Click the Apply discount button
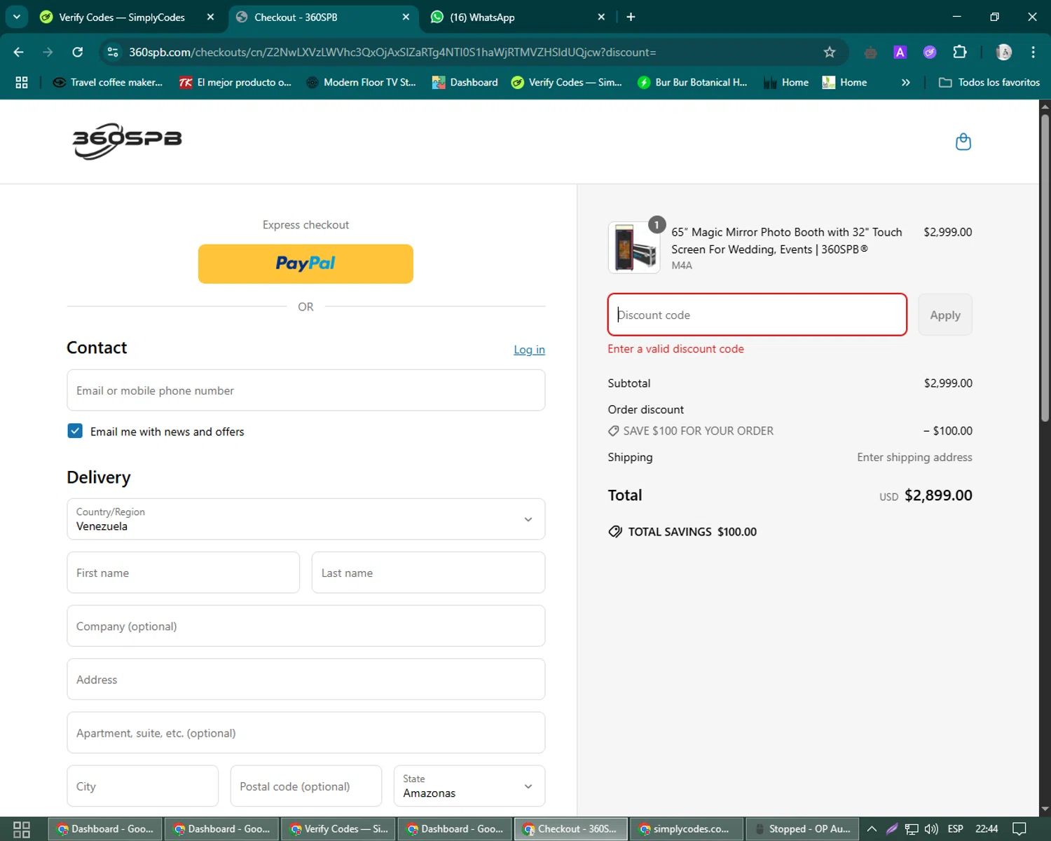 point(945,315)
